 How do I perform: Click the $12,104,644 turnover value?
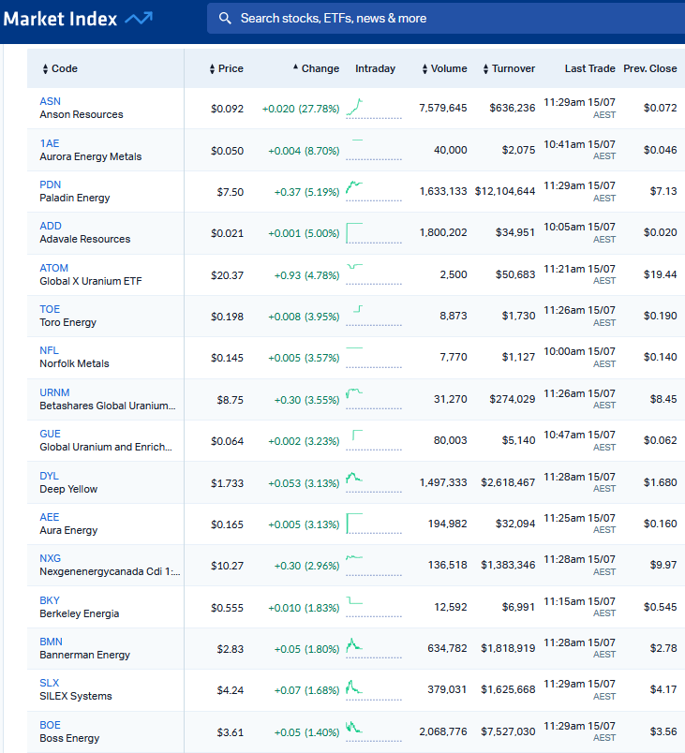505,191
